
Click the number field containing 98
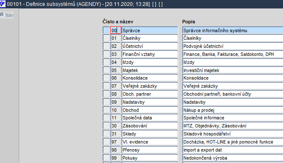tap(116, 150)
